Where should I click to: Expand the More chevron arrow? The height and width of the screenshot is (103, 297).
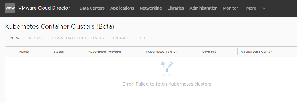[263, 8]
